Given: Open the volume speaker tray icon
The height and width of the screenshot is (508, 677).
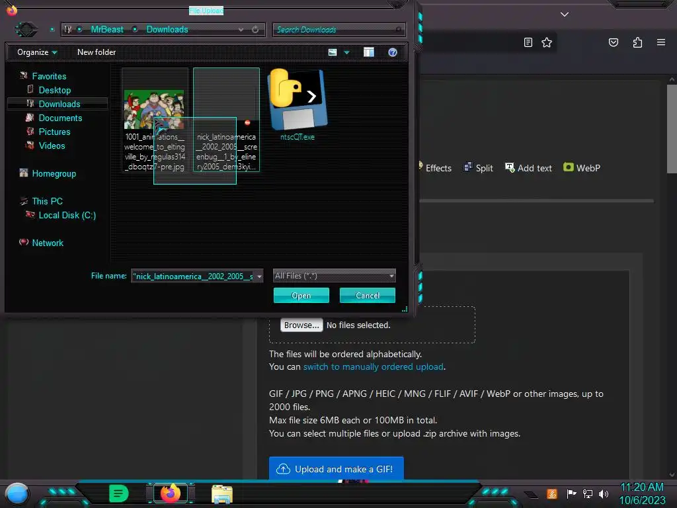Looking at the screenshot, I should coord(604,493).
